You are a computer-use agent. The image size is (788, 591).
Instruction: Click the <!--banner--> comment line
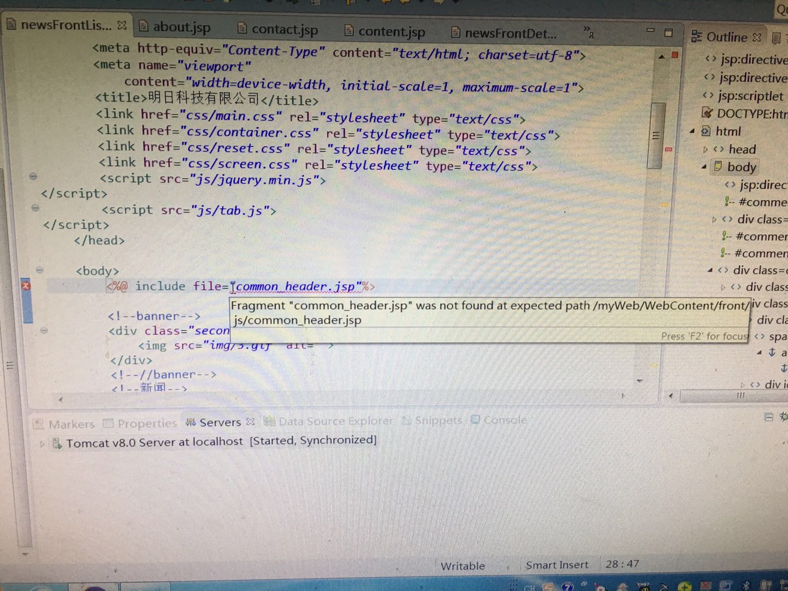click(x=154, y=316)
